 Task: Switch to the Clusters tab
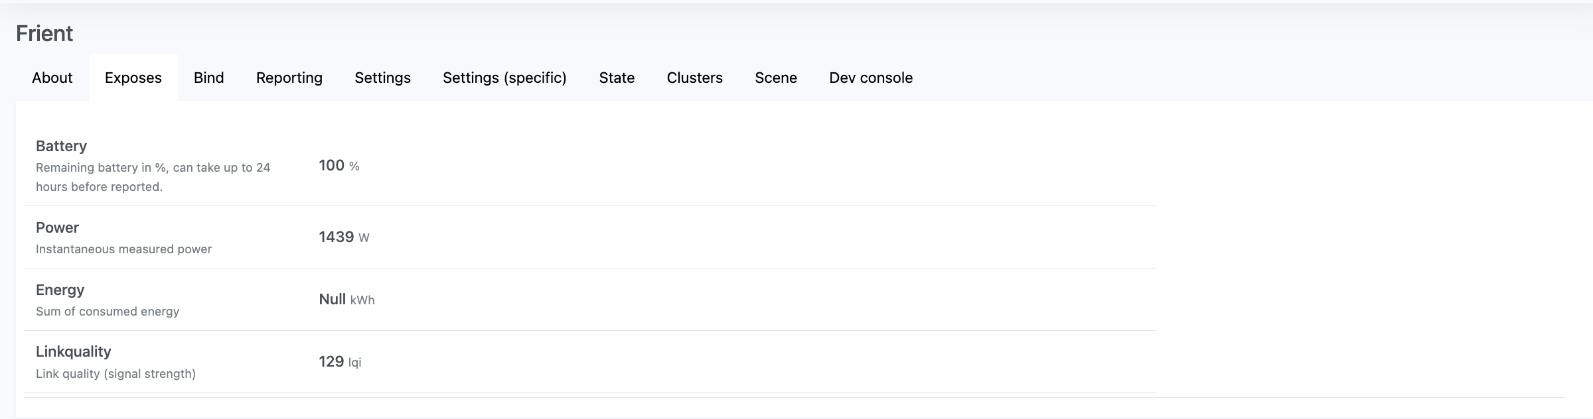[694, 78]
